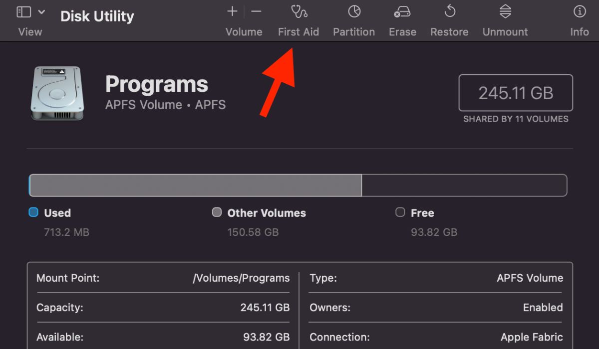Click the storage usage bar

coord(298,185)
